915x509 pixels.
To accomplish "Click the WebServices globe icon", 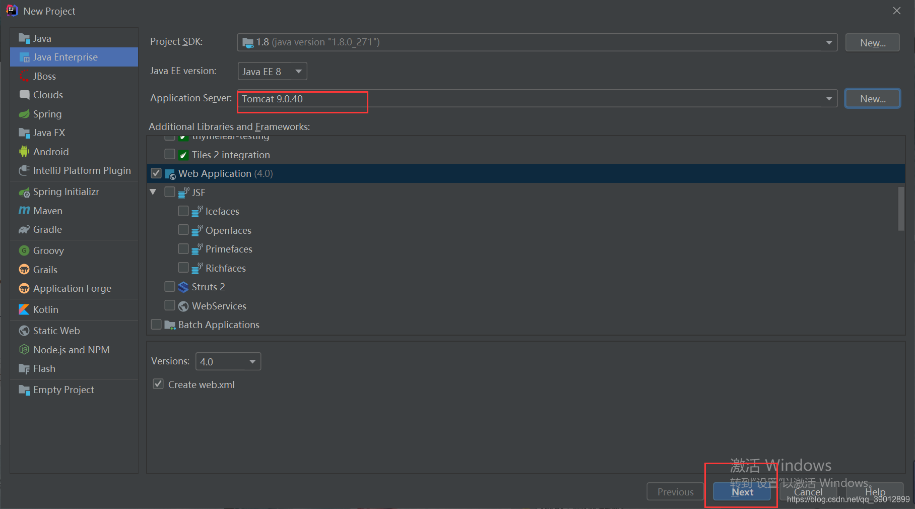I will [183, 306].
